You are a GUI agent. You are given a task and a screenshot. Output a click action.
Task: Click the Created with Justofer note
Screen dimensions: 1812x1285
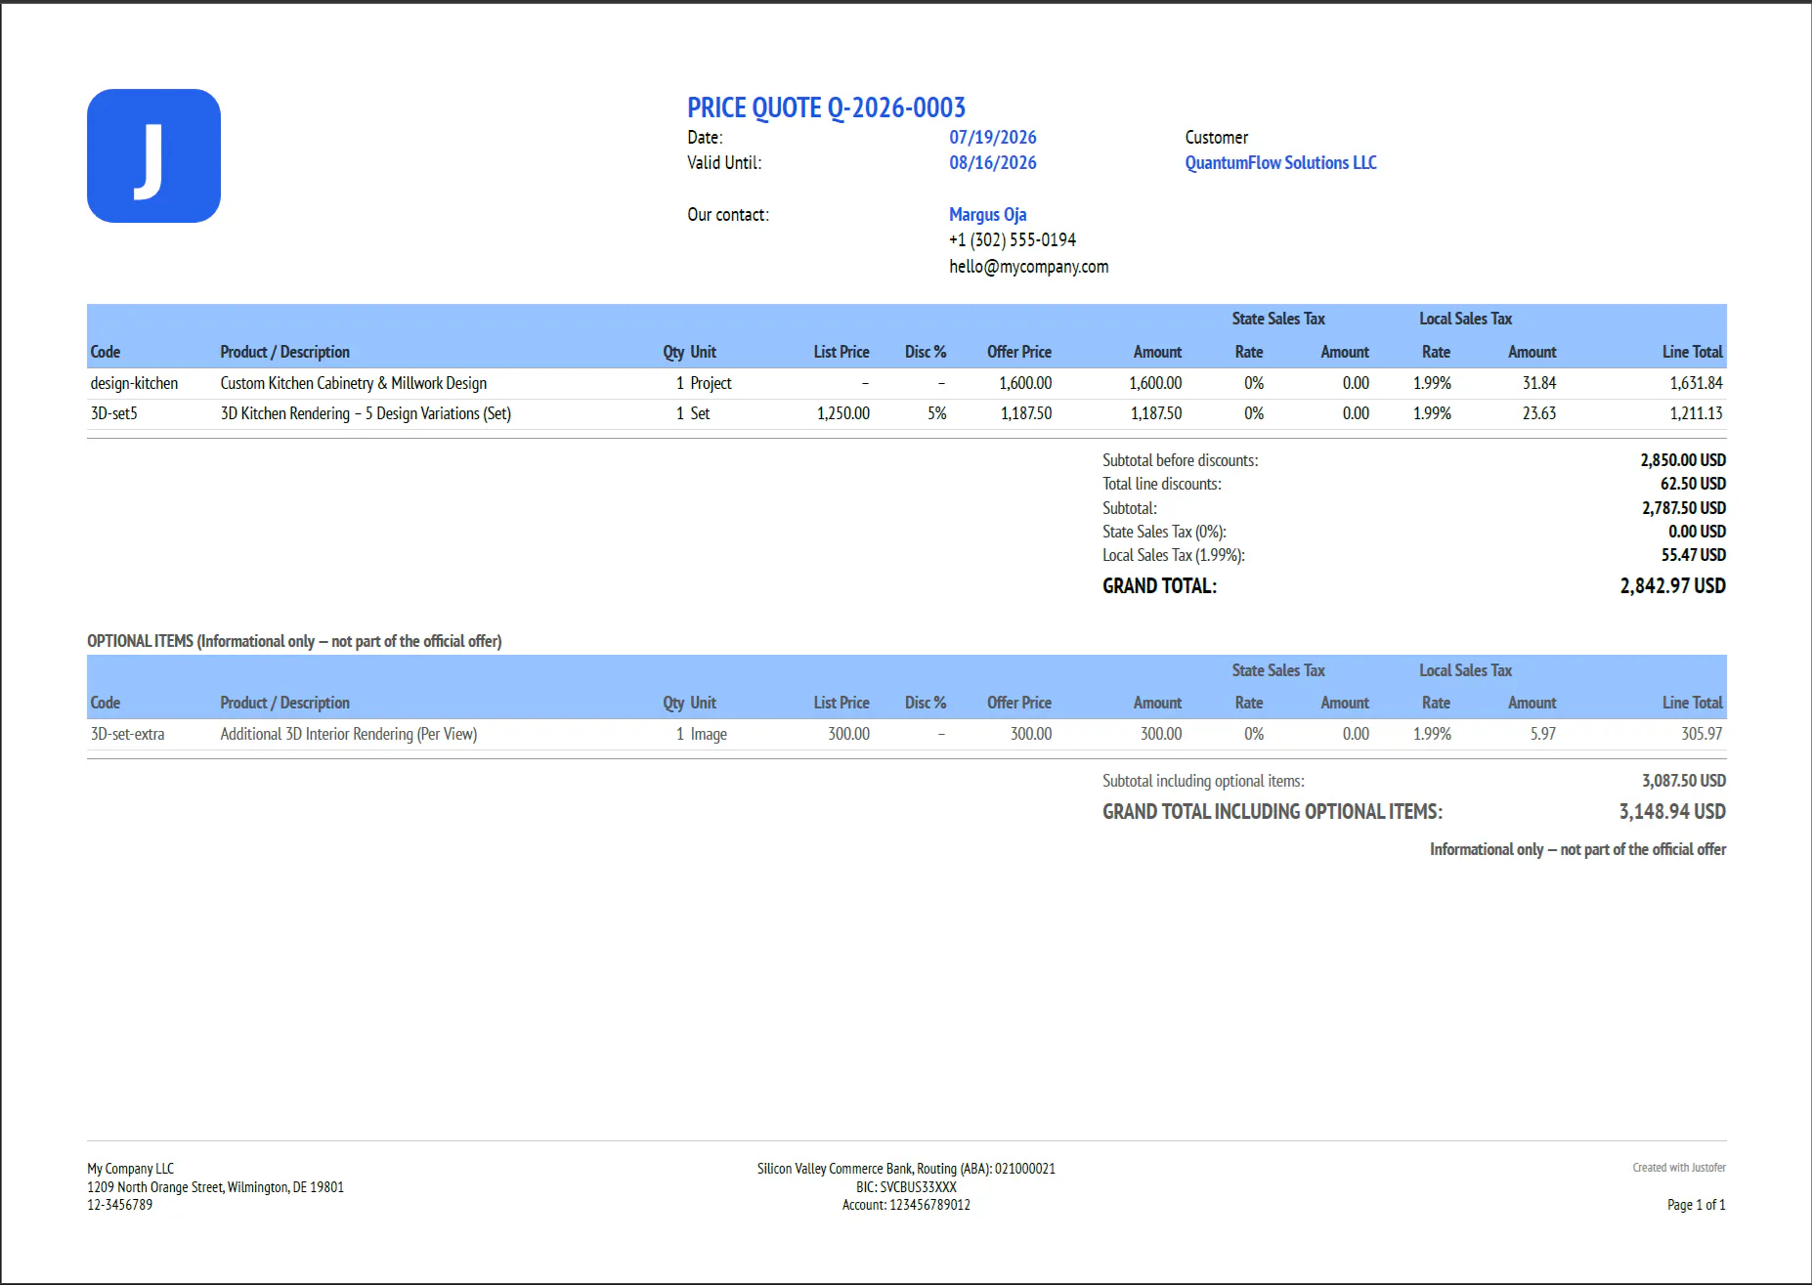click(1678, 1168)
